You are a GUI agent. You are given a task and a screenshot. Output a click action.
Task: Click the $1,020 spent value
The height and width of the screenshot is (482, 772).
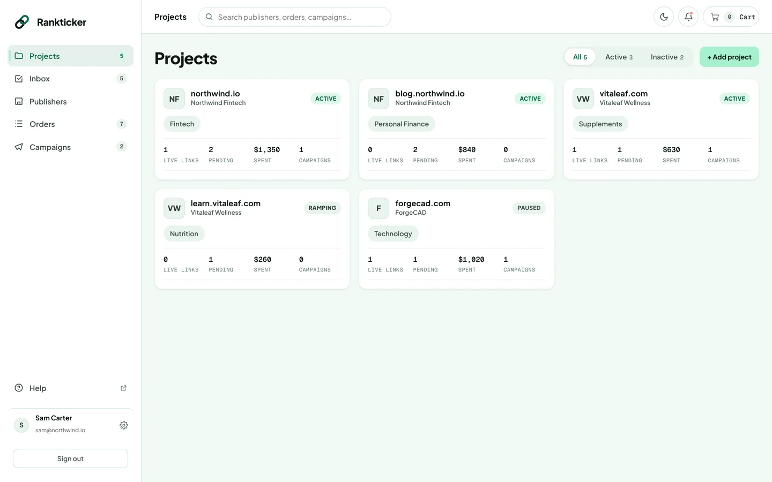tap(471, 259)
